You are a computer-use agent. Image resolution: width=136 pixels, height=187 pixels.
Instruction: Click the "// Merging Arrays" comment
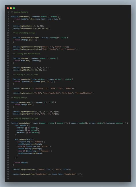click(x=19, y=98)
